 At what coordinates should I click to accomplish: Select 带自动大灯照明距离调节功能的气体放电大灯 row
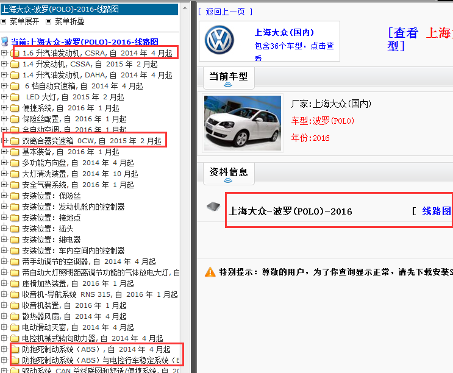point(101,272)
